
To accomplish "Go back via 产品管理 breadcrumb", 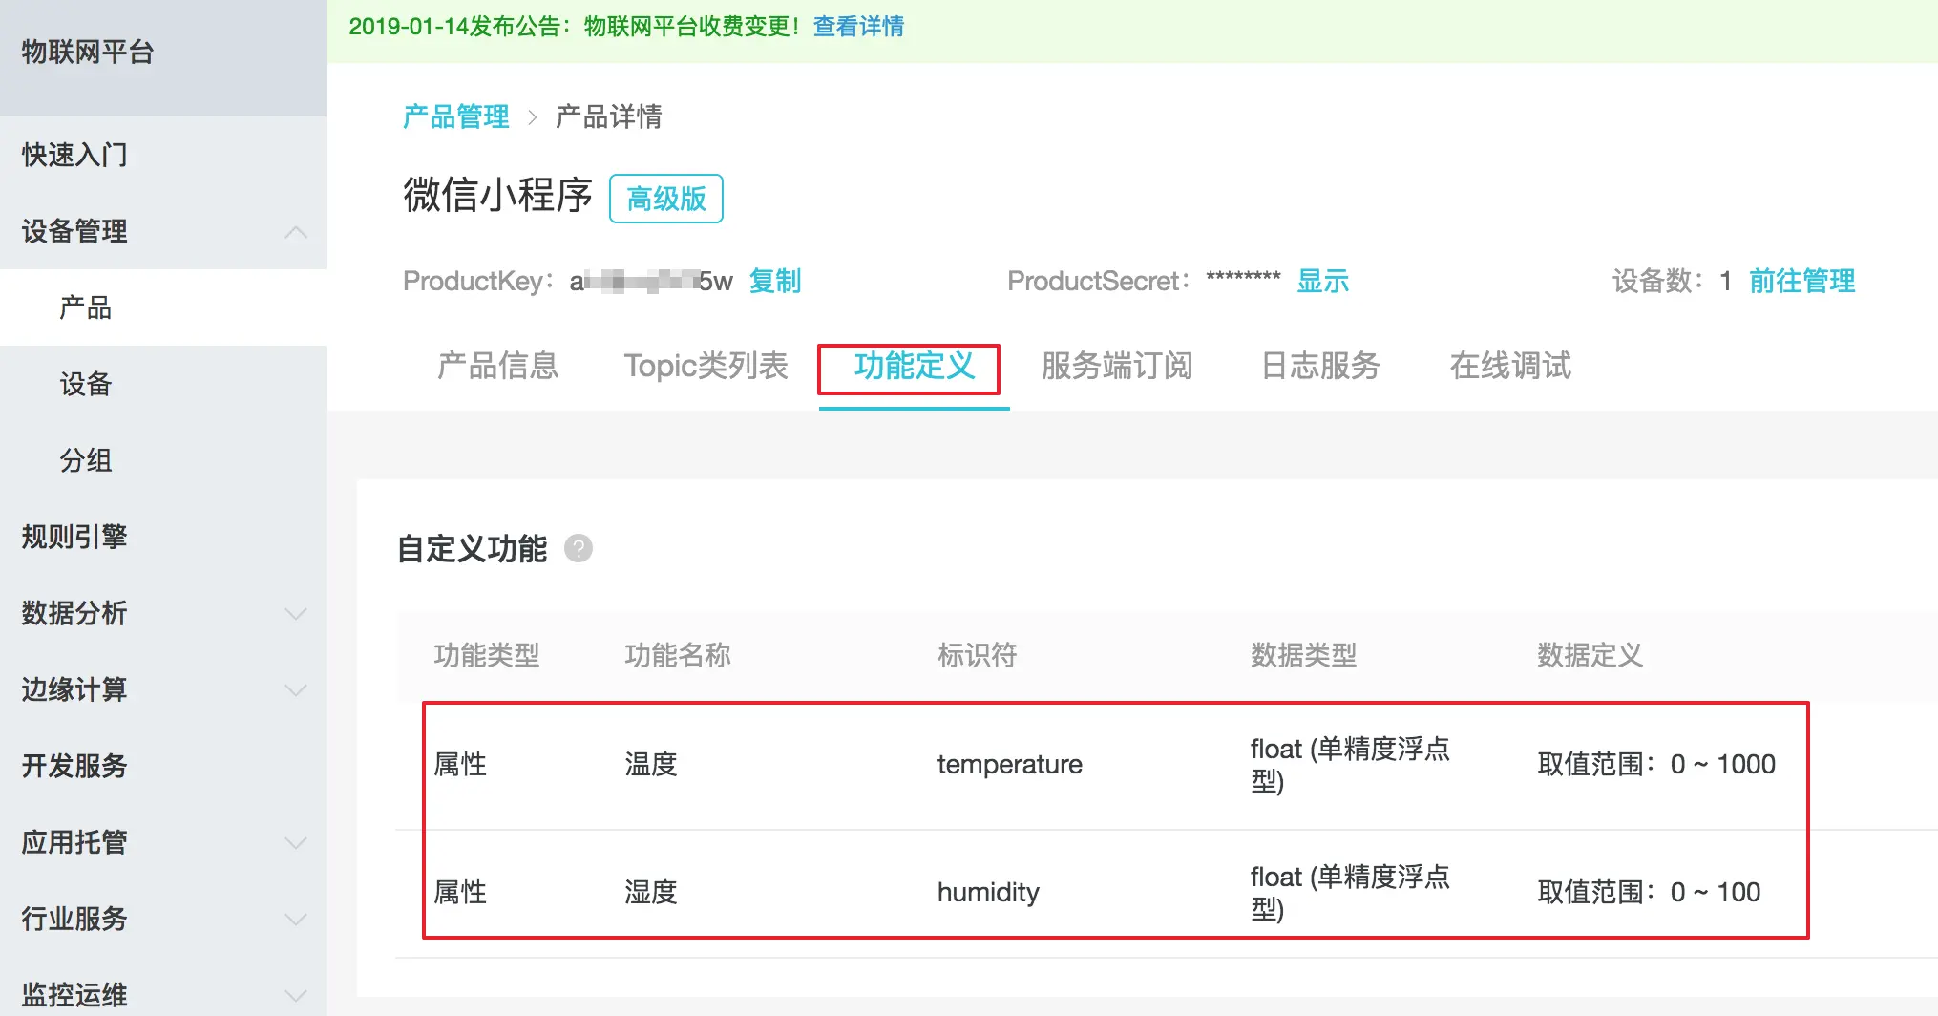I will [x=455, y=116].
